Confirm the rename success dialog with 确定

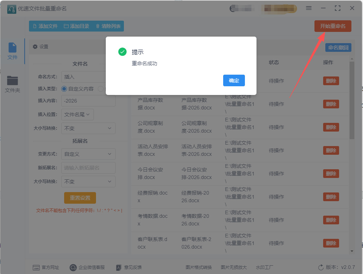pos(234,80)
